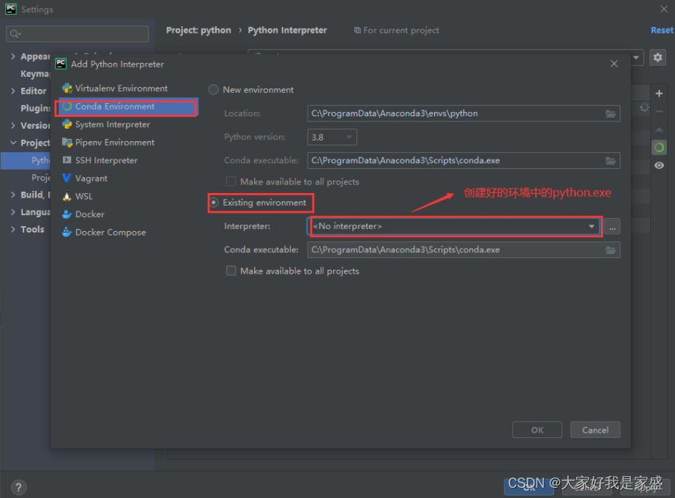The width and height of the screenshot is (675, 498).
Task: Toggle show early releases eye icon
Action: point(659,165)
